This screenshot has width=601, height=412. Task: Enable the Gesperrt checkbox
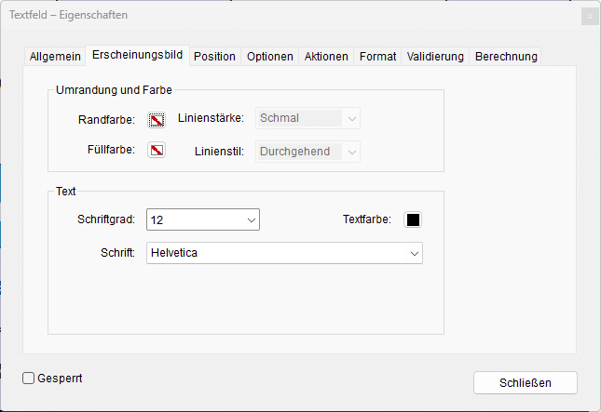click(x=28, y=379)
